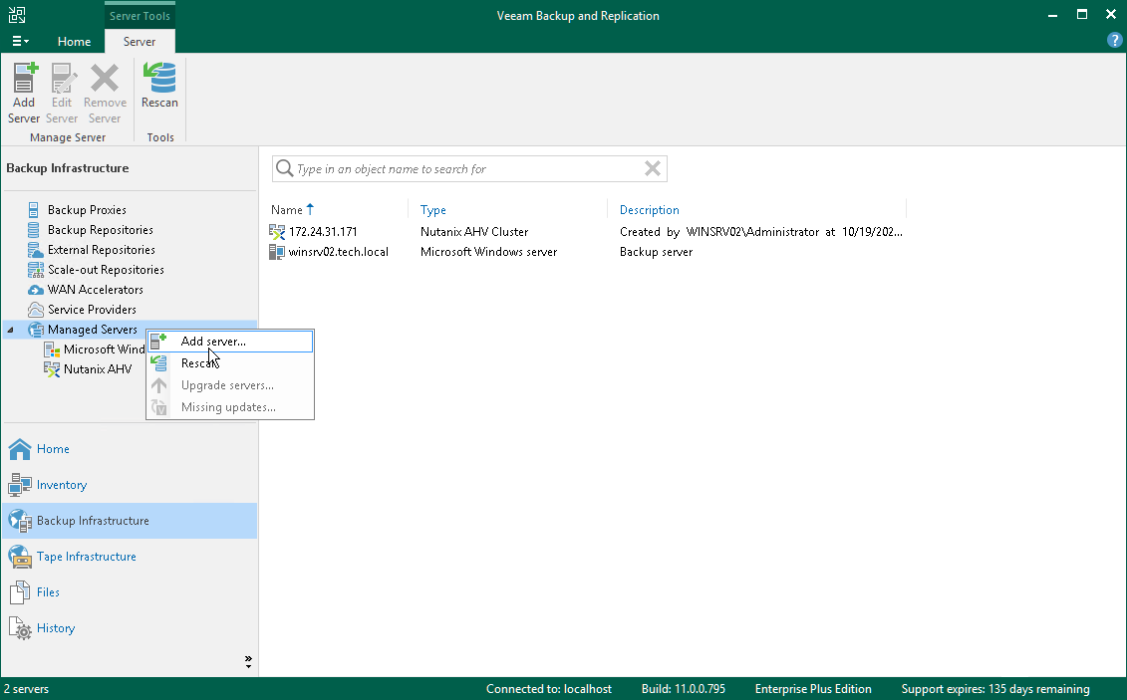
Task: Switch to the Home ribbon tab
Action: click(74, 42)
